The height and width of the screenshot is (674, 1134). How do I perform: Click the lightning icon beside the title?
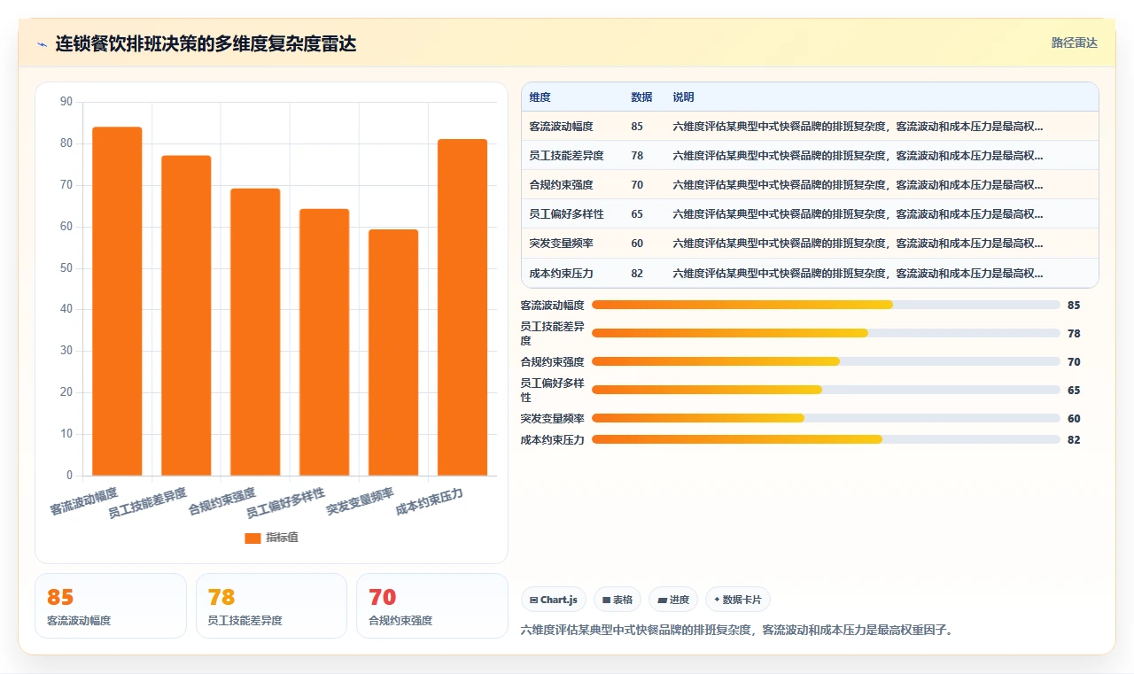click(x=43, y=44)
